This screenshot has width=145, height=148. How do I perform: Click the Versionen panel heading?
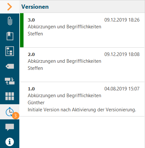(x=35, y=7)
